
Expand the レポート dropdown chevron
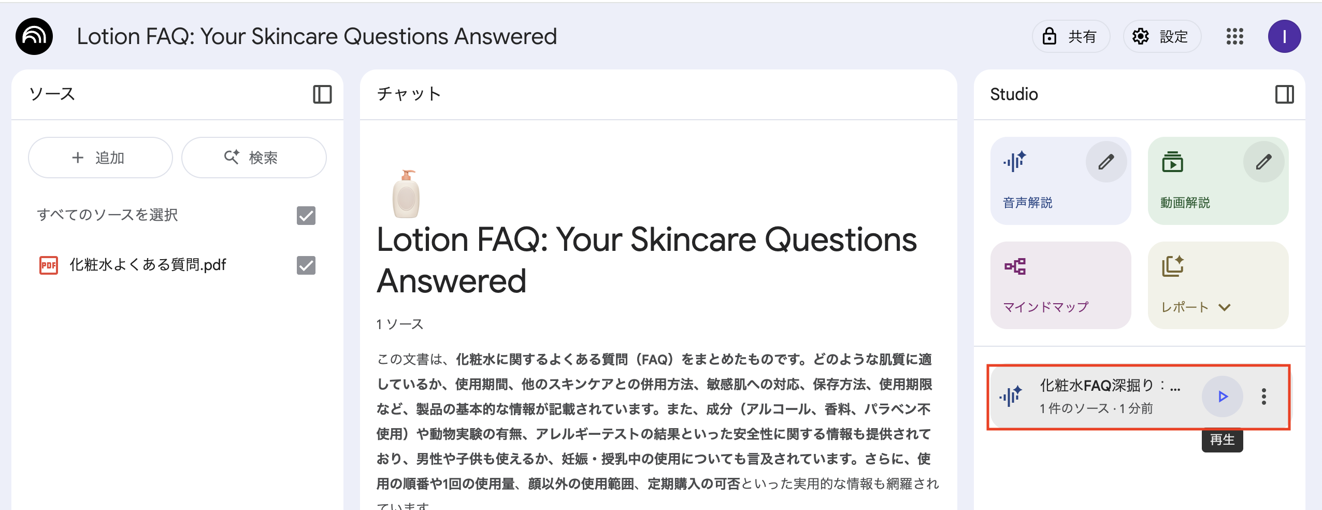pos(1225,307)
